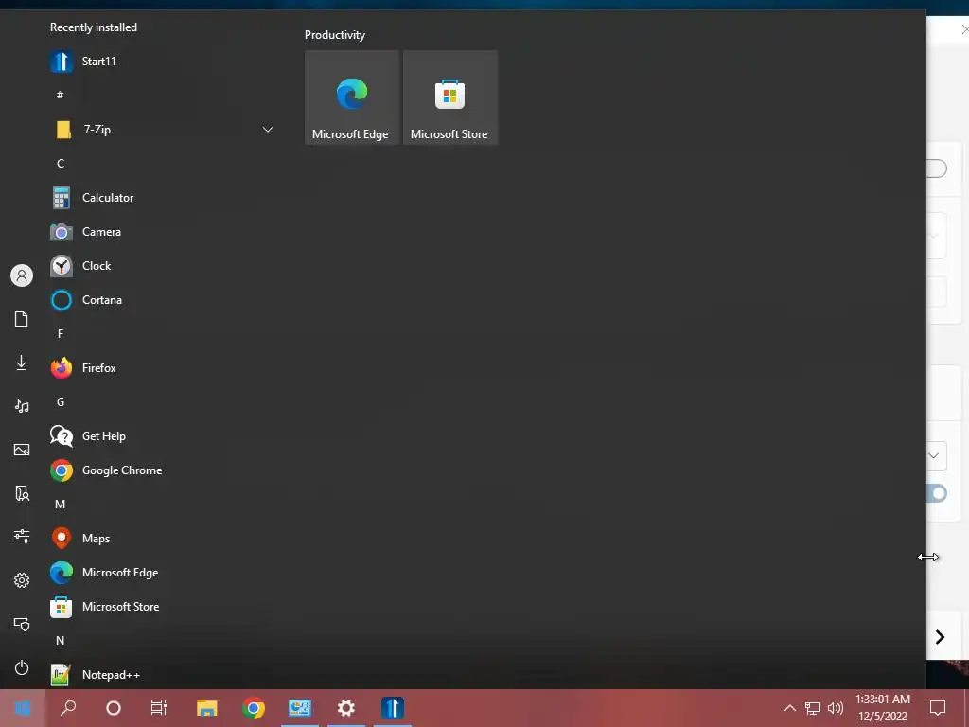
Task: Expand the 7-Zip folder
Action: [x=267, y=129]
